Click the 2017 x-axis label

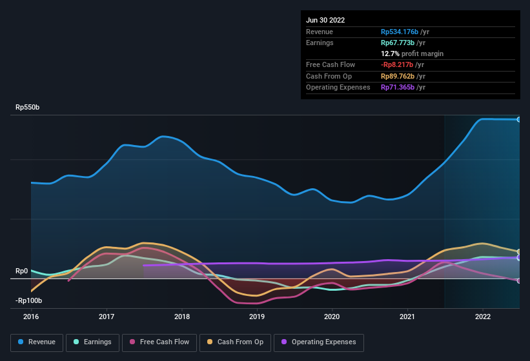click(x=107, y=317)
